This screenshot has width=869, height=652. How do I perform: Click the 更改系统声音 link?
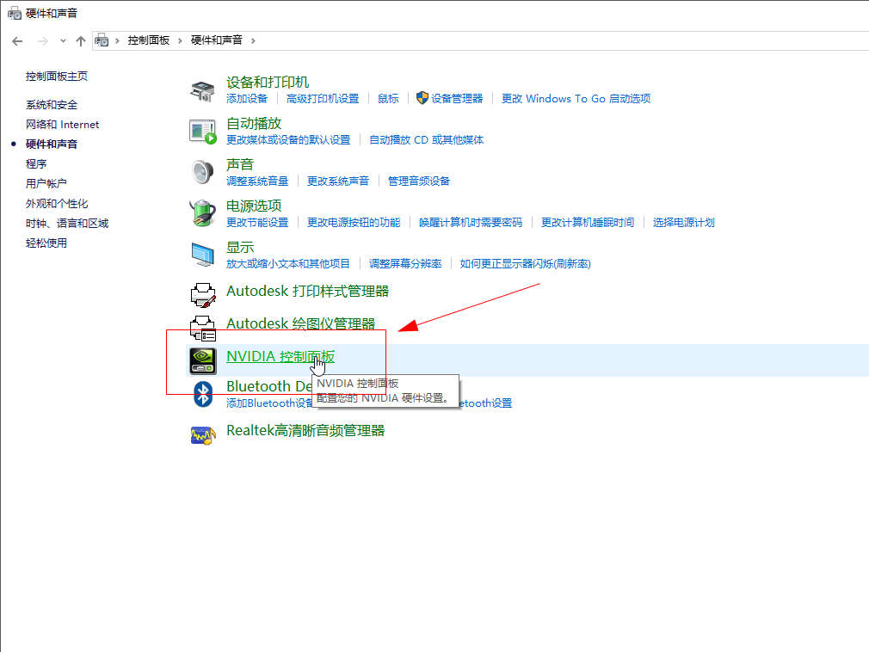[x=338, y=181]
